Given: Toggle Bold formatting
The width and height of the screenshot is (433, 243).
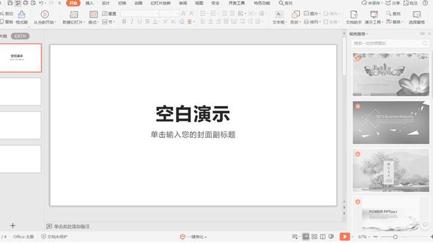Looking at the screenshot, I should (x=124, y=21).
